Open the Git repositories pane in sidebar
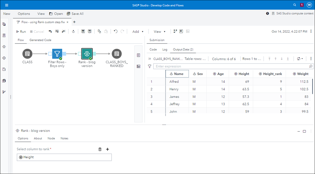Viewport: 315px width, 174px height. (4, 92)
